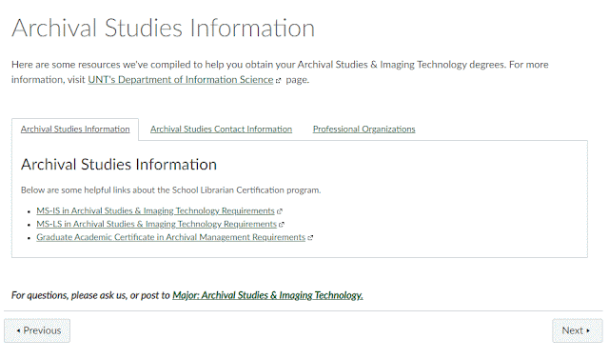The width and height of the screenshot is (609, 359).
Task: Go to the Previous page
Action: click(x=37, y=330)
